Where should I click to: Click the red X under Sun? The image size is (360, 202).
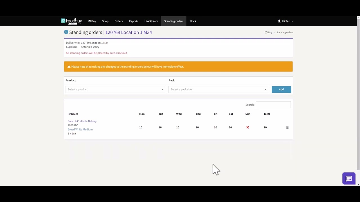pos(248,127)
